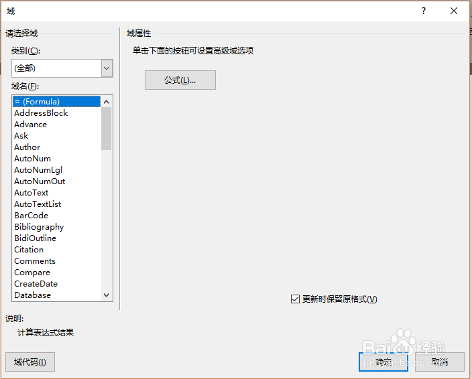This screenshot has height=379, width=472.
Task: Select Advance in the field list
Action: coord(56,125)
